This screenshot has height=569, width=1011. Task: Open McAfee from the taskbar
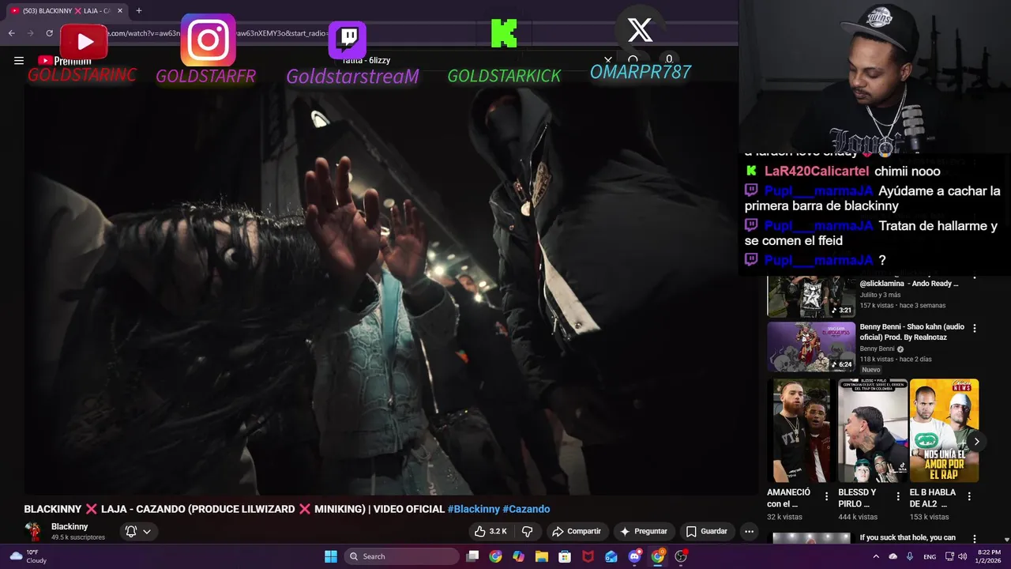coord(588,556)
